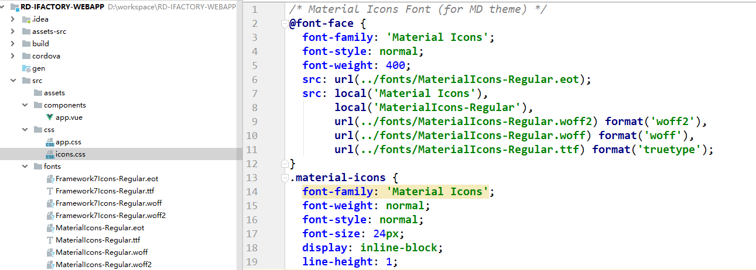The image size is (756, 270).
Task: Click the app.css file icon
Action: pos(50,142)
